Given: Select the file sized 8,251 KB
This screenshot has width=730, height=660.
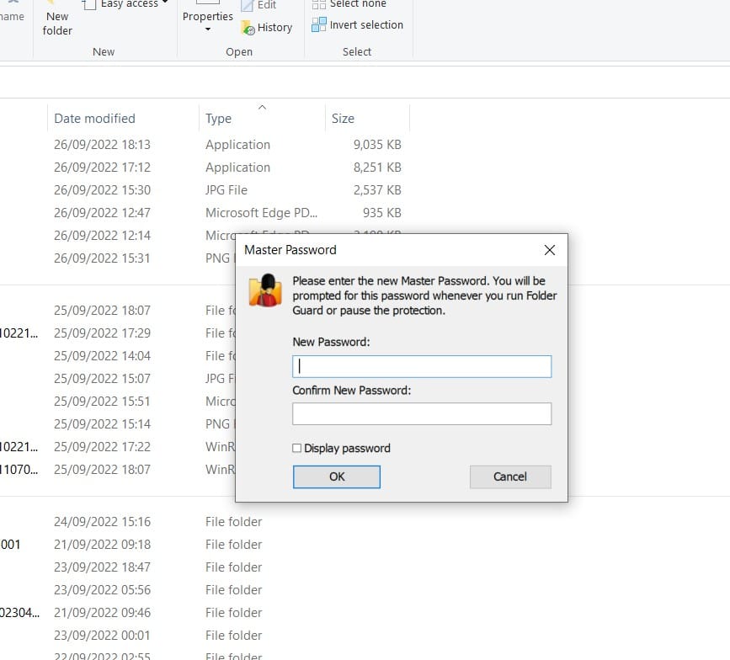Looking at the screenshot, I should [x=205, y=168].
